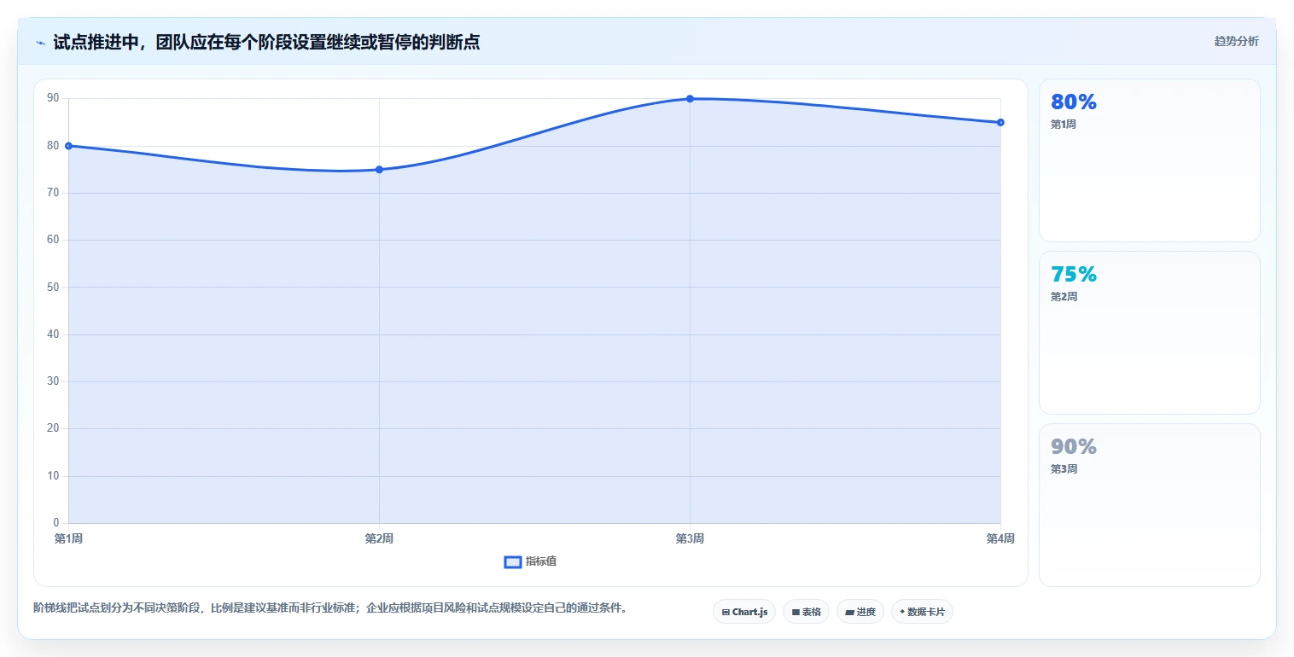The width and height of the screenshot is (1294, 657).
Task: Click the footer note starting 阶梯线把试点划分
Action: 330,608
